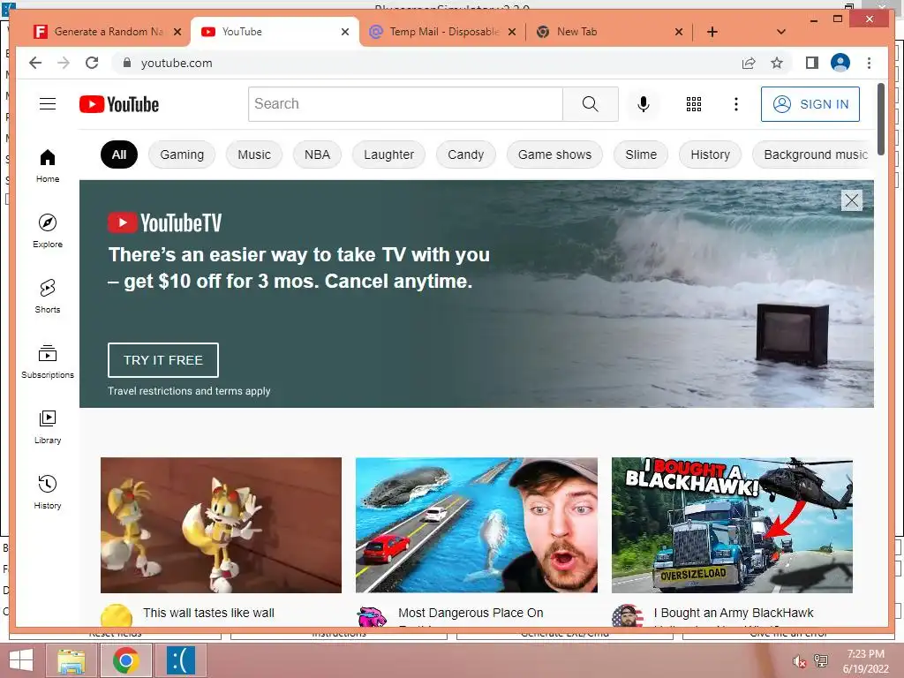Viewport: 904px width, 678px height.
Task: Select the Game shows filter chip
Action: 554,154
